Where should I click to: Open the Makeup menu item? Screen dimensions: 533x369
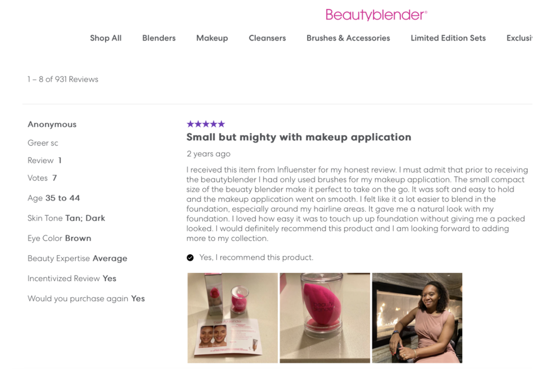[212, 38]
